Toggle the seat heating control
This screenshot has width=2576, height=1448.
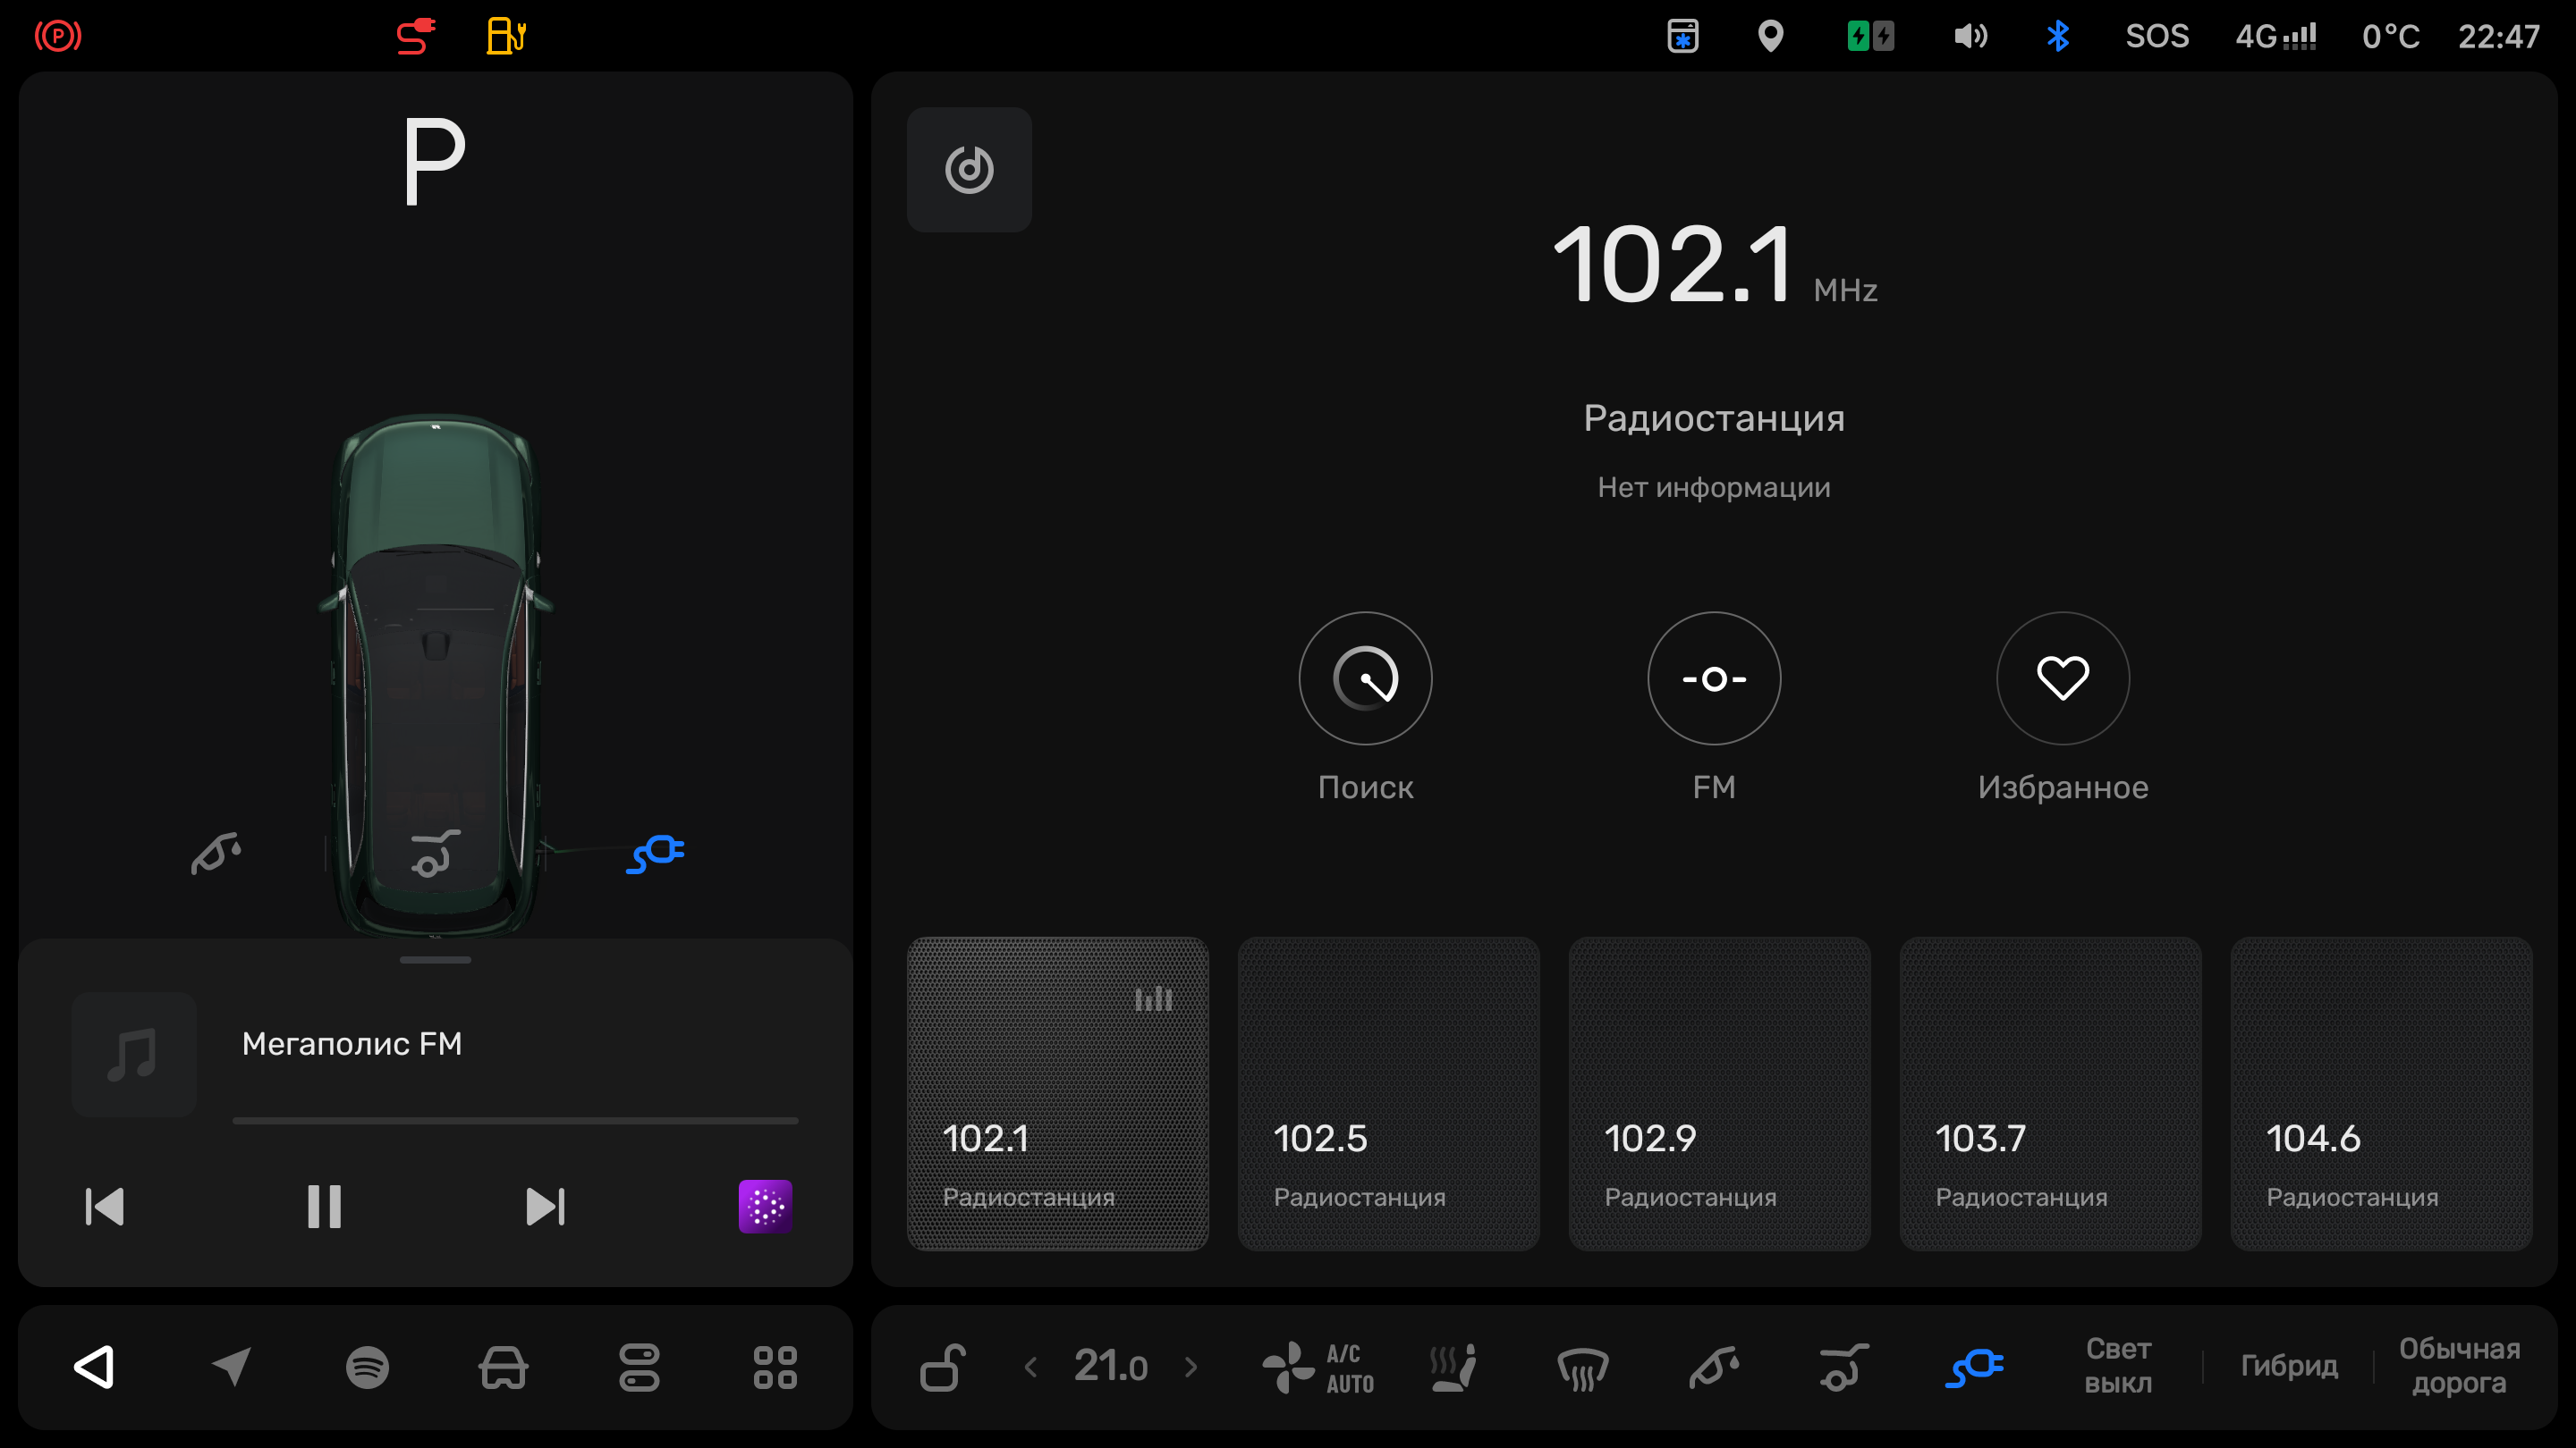[x=1453, y=1367]
